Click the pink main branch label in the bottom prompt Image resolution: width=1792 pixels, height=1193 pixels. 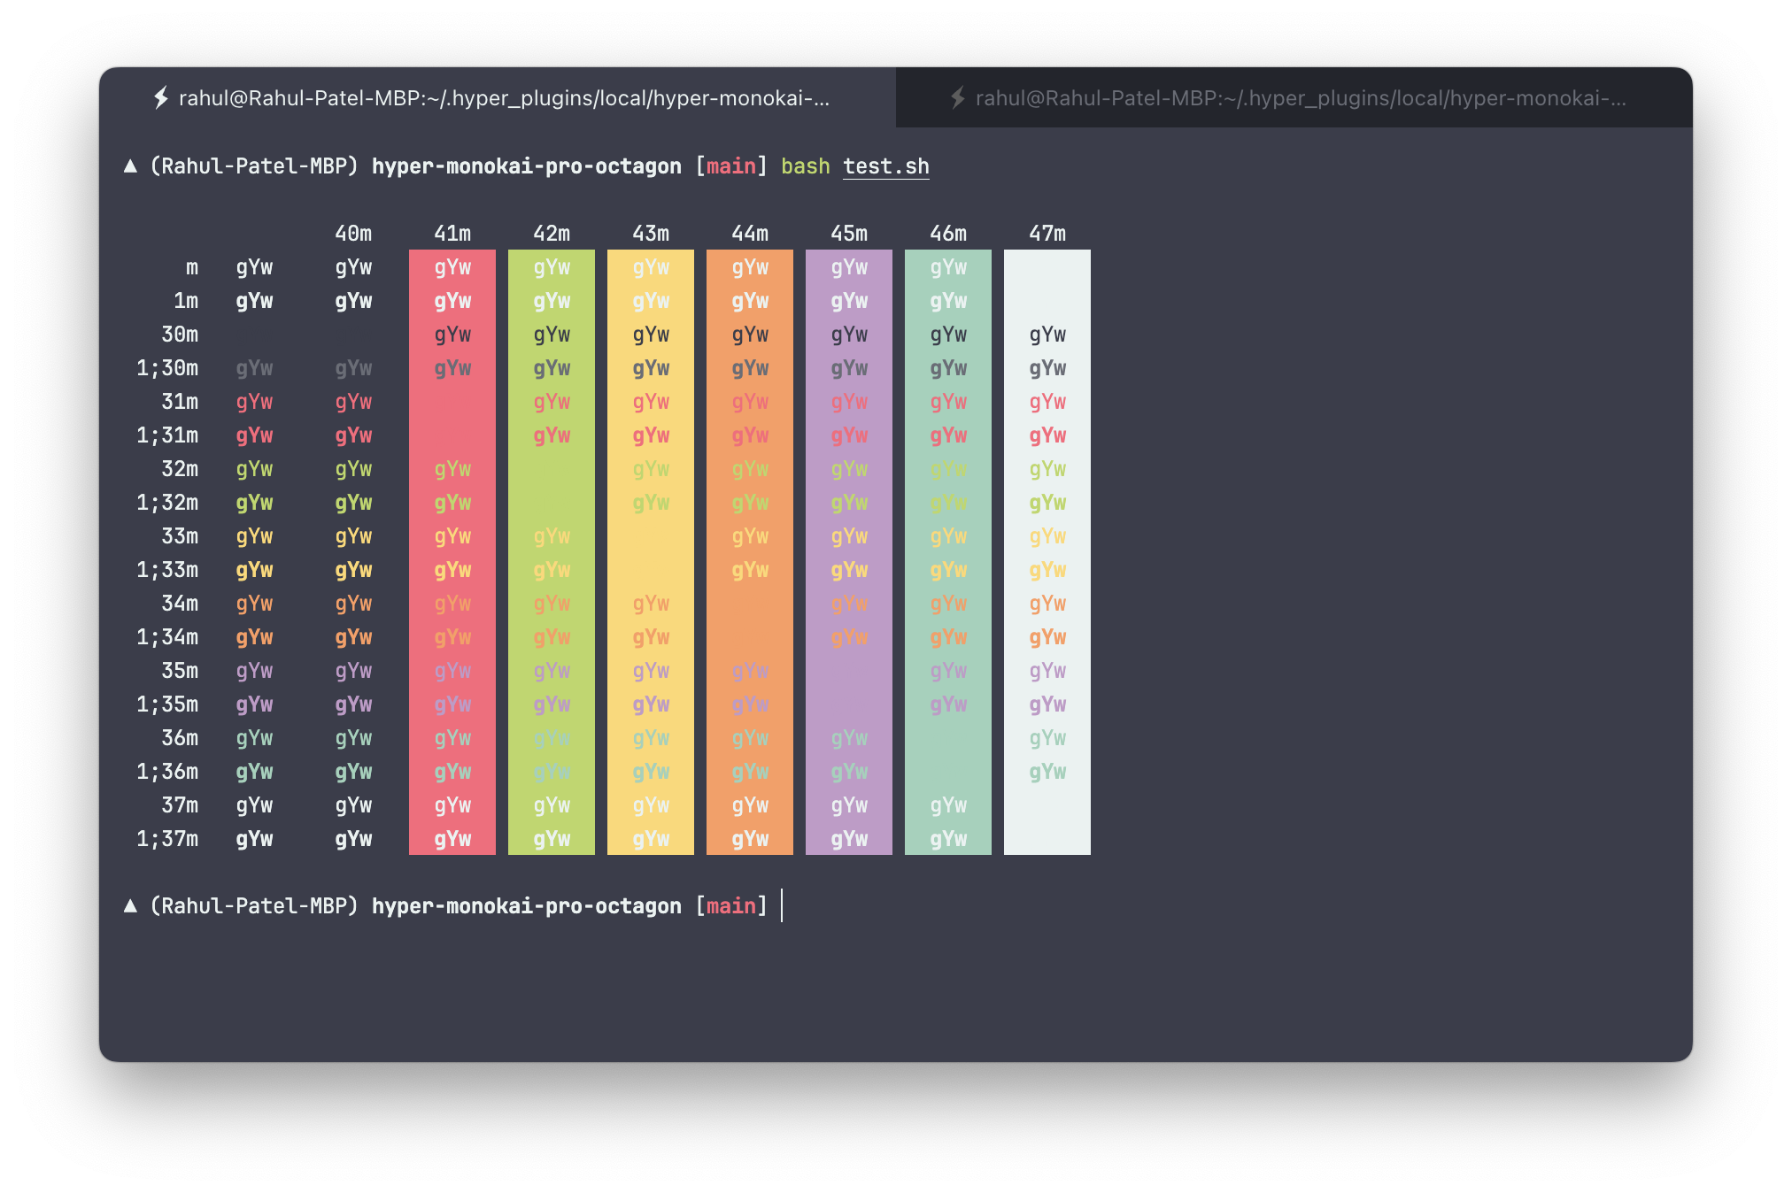click(730, 906)
